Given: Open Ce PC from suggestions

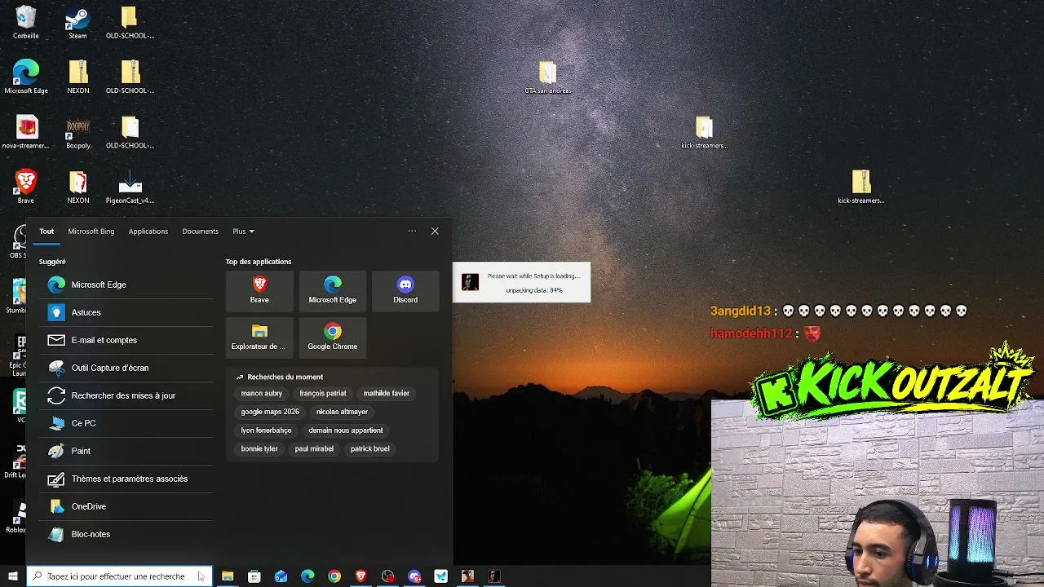Looking at the screenshot, I should point(126,423).
